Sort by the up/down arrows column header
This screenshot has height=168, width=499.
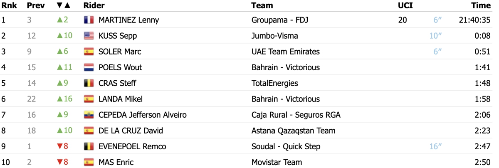click(64, 5)
